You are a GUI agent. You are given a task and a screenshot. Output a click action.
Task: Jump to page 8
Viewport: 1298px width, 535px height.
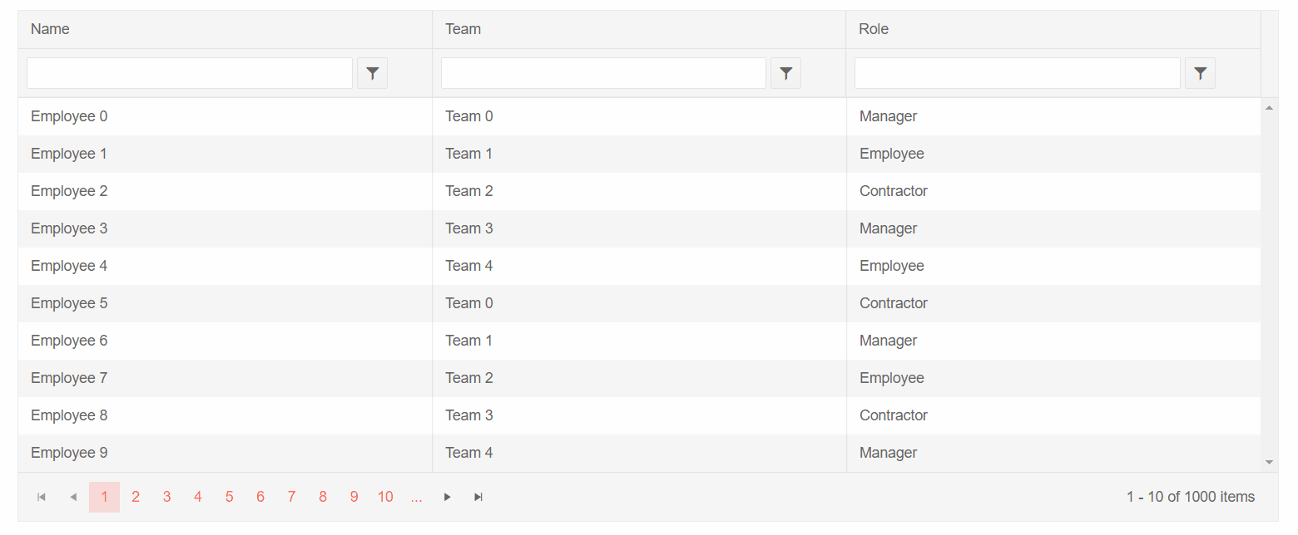pyautogui.click(x=323, y=497)
